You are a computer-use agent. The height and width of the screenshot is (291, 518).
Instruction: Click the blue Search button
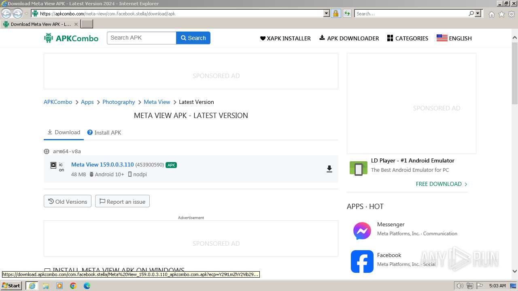pos(193,38)
